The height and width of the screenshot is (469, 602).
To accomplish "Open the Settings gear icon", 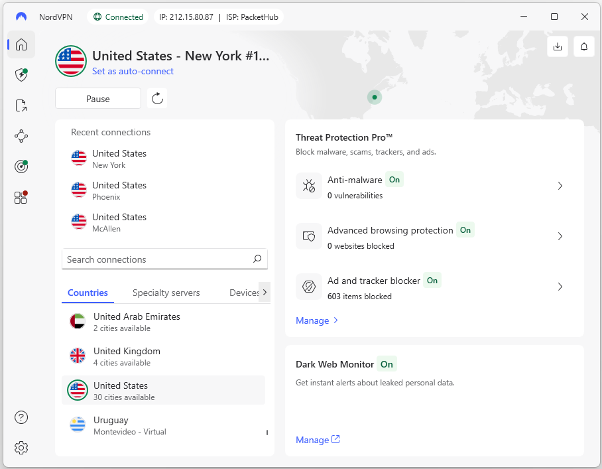I will 21,448.
